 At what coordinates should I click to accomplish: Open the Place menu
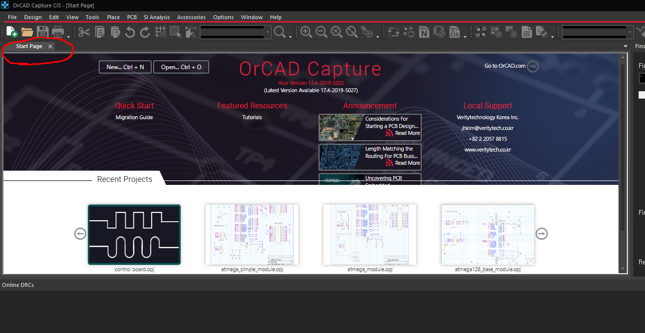113,17
